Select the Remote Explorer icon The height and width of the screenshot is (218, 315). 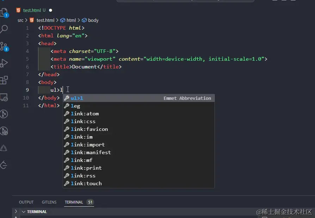pos(4,97)
